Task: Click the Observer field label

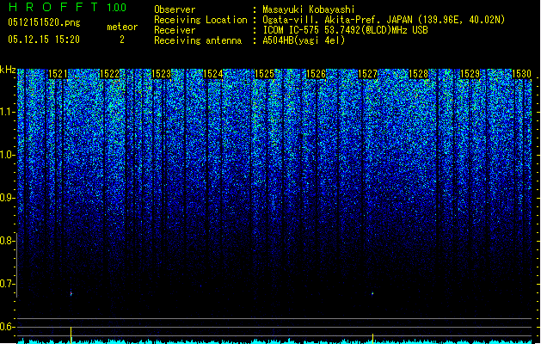Action: click(x=175, y=9)
